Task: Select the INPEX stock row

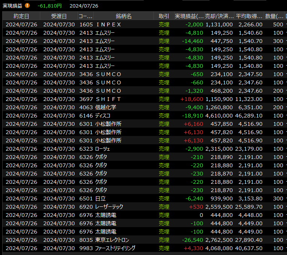Action: pyautogui.click(x=109, y=24)
